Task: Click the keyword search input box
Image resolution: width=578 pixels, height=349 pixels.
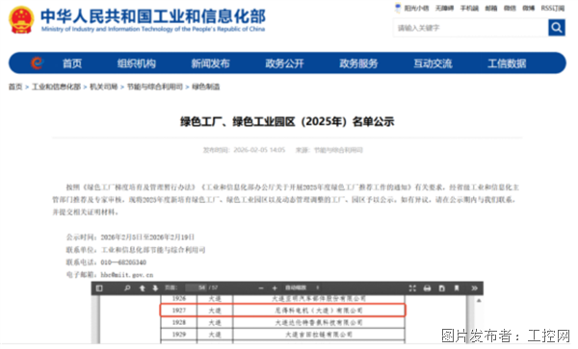Action: pos(471,28)
